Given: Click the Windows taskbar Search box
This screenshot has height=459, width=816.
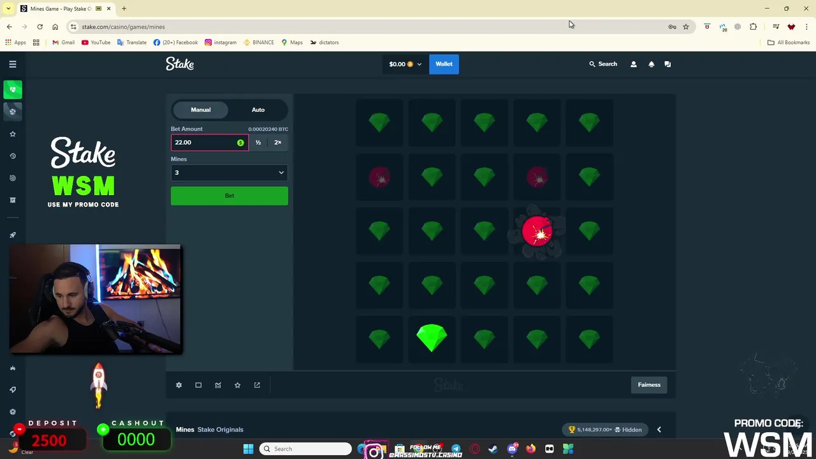Looking at the screenshot, I should pyautogui.click(x=306, y=449).
